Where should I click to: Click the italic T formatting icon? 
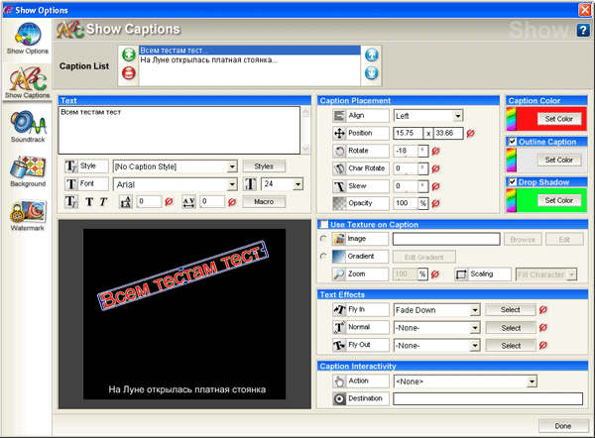click(x=103, y=202)
